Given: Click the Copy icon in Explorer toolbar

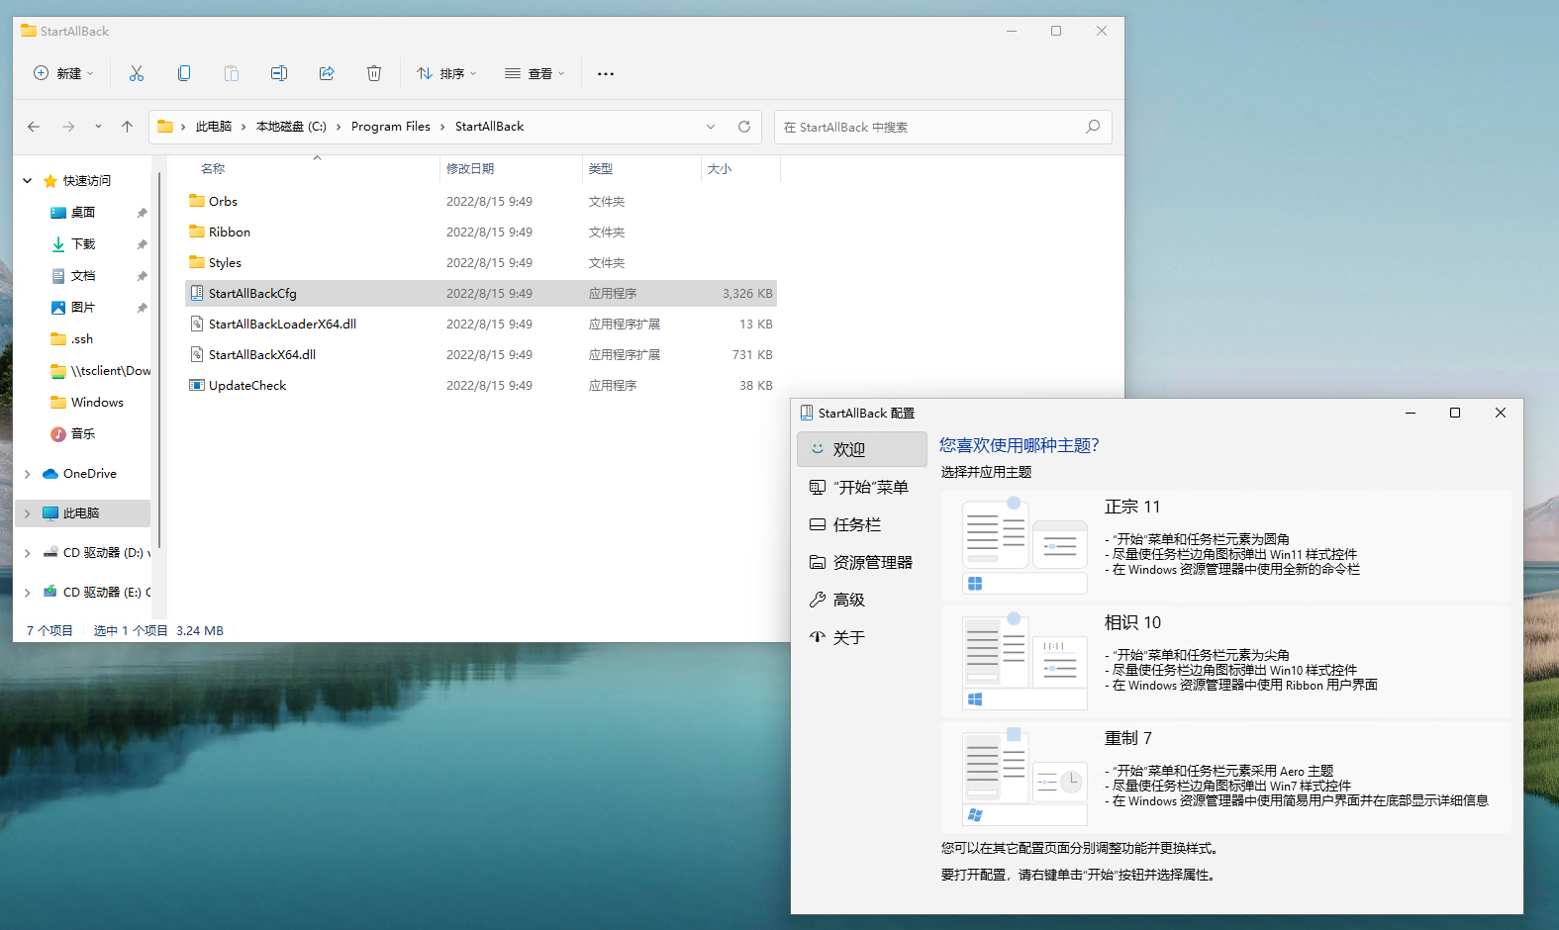Looking at the screenshot, I should (x=184, y=73).
